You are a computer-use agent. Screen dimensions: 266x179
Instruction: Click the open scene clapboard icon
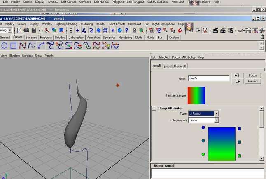[x=26, y=31]
